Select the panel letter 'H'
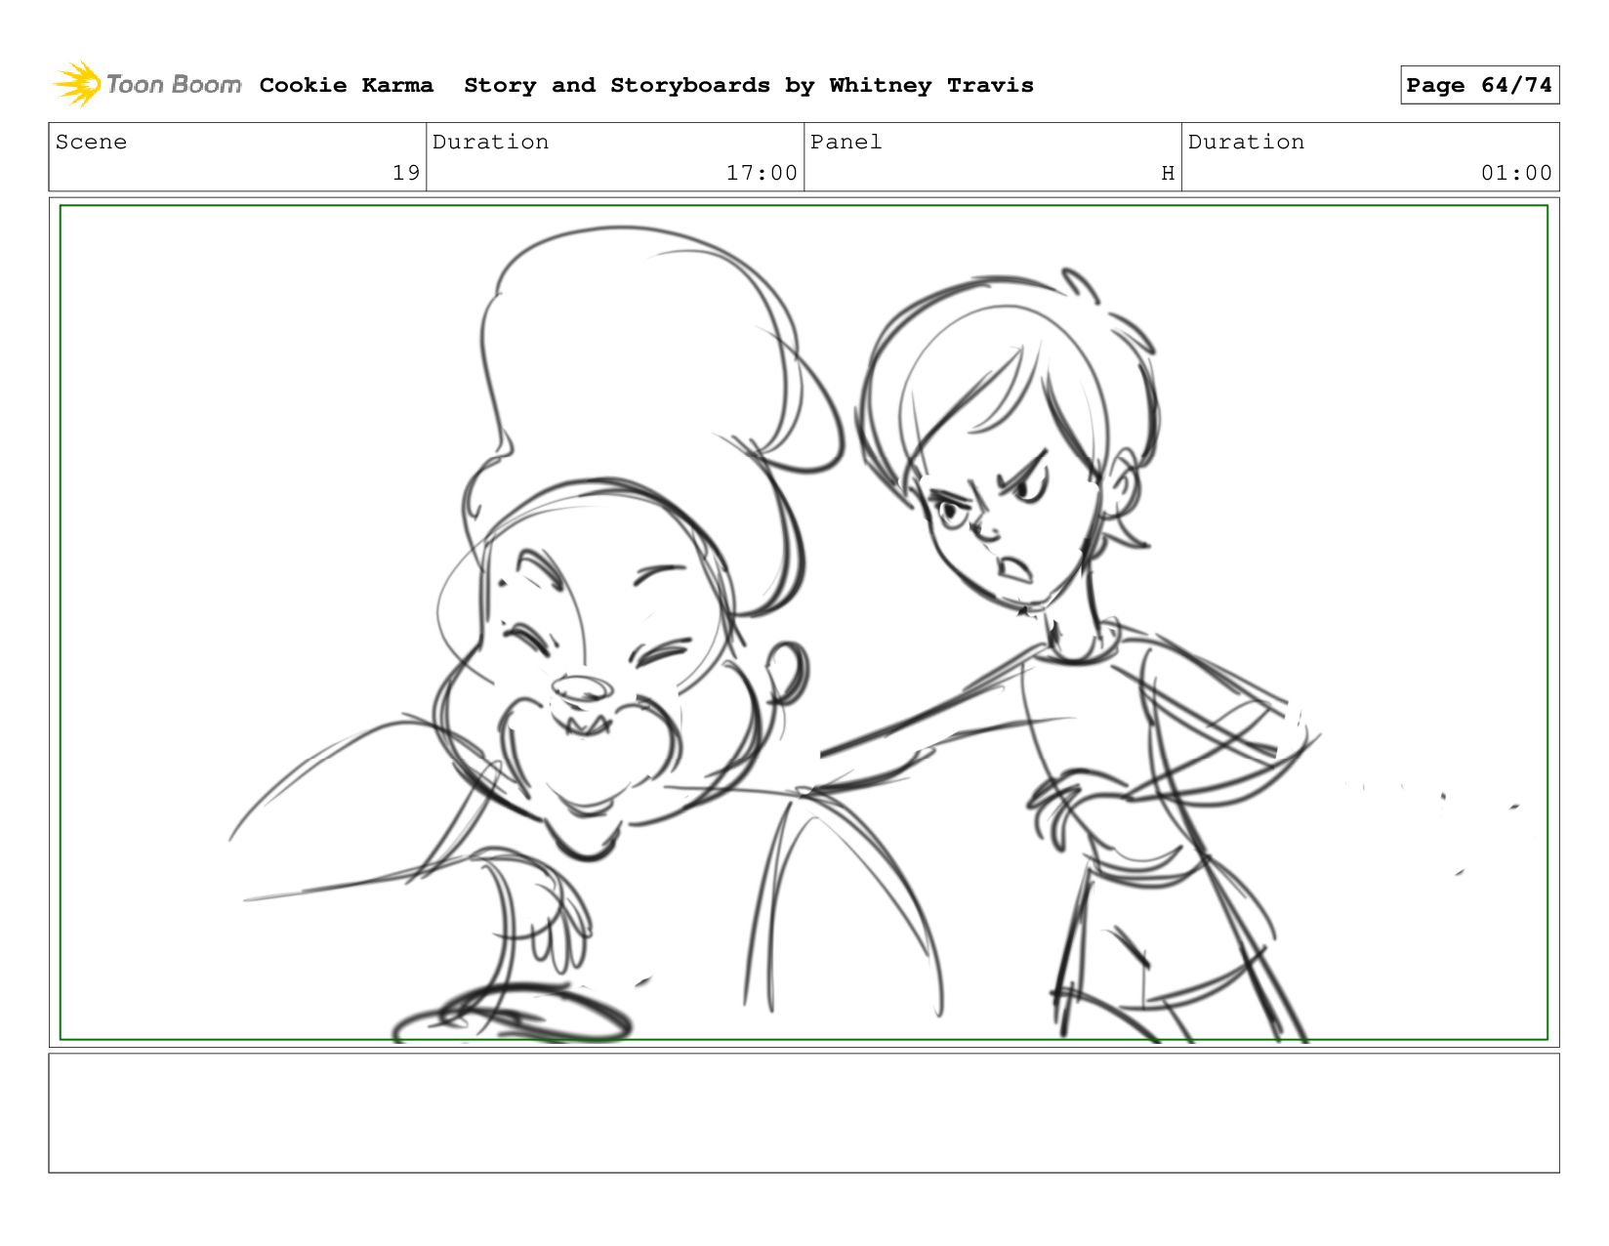1609x1246 pixels. 1168,173
